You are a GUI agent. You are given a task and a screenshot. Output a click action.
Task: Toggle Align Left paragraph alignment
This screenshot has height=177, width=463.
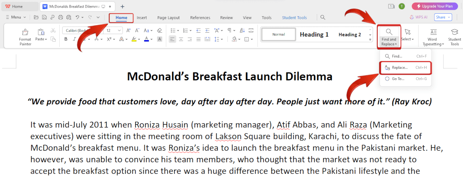pos(172,39)
